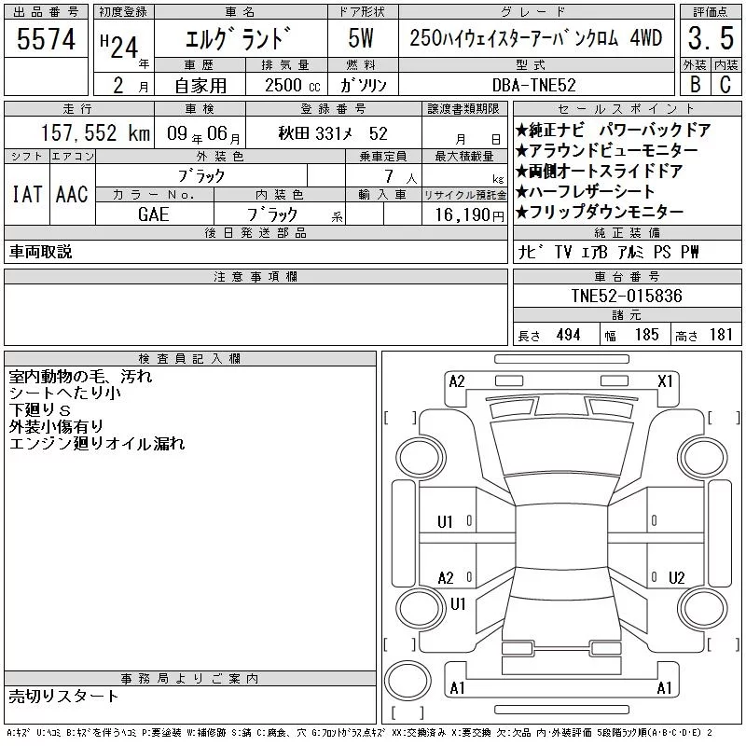Select the X1 damage mark on front bumper
Screen dimensions: 746x746
tap(665, 381)
